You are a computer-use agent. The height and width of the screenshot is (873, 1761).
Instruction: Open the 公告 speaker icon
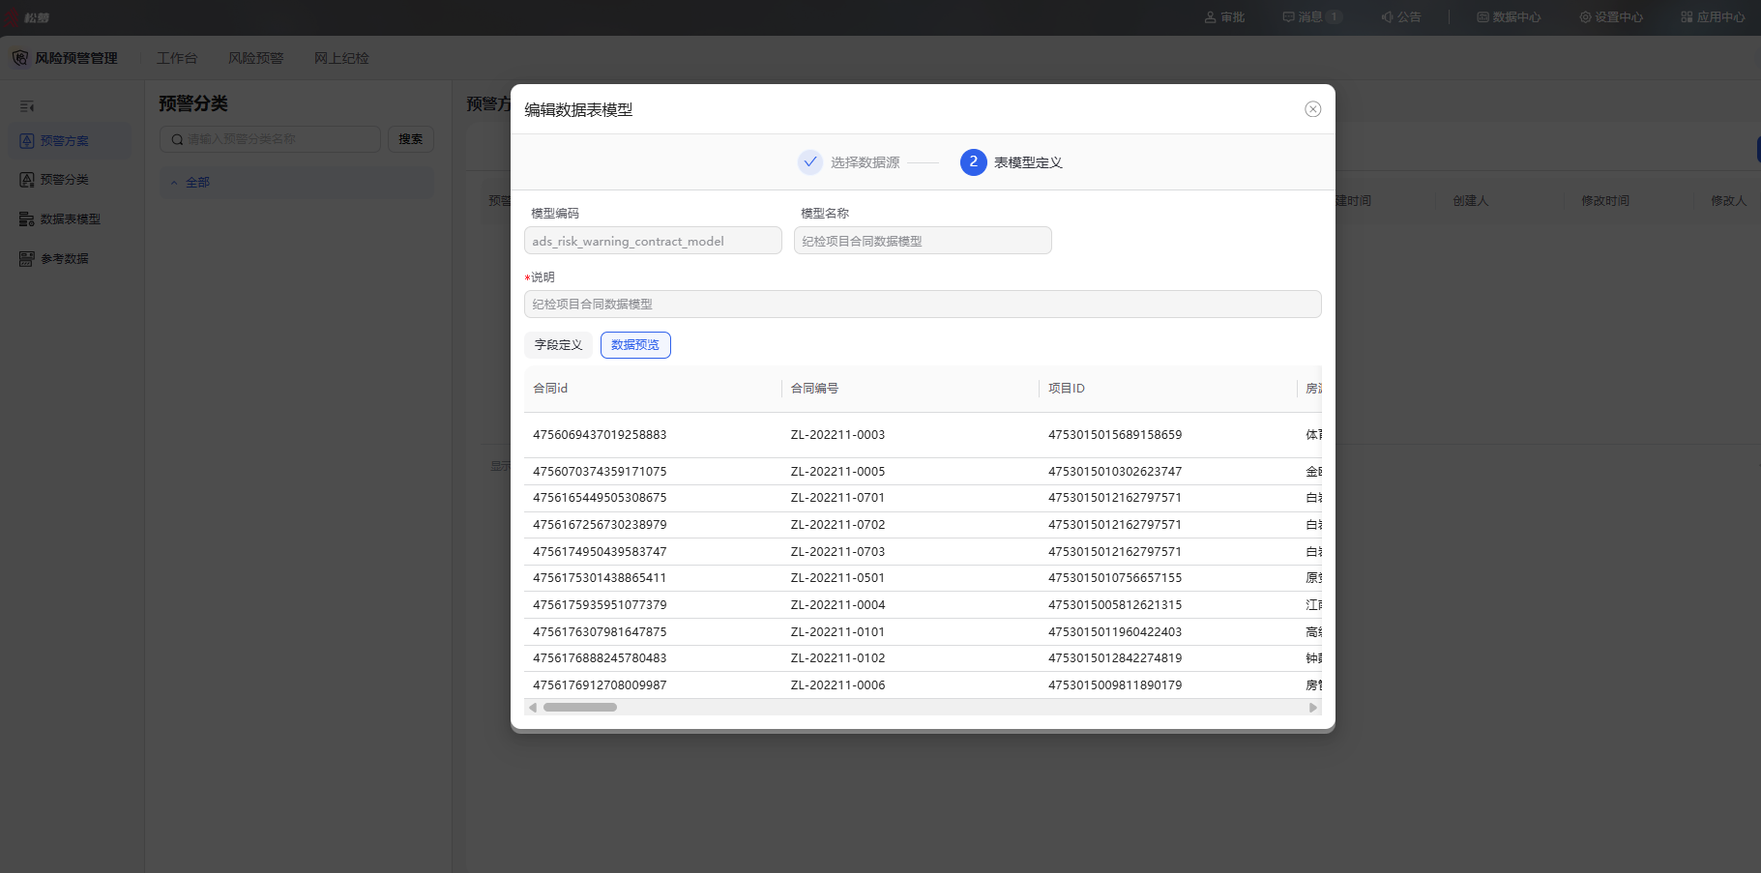tap(1387, 17)
